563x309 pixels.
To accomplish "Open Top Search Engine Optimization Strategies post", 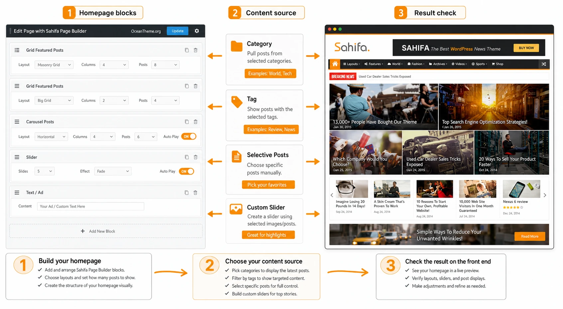I will coord(493,106).
